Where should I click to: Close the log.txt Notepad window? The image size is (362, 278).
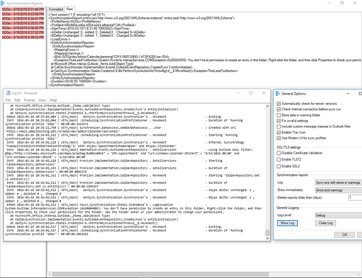[264, 93]
